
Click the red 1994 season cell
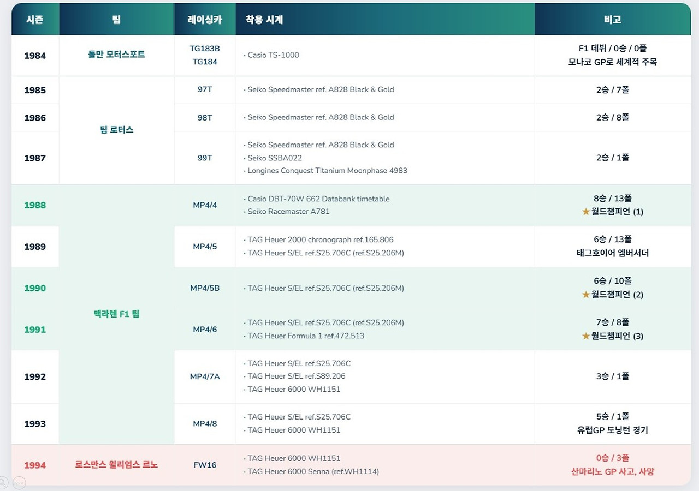(35, 465)
